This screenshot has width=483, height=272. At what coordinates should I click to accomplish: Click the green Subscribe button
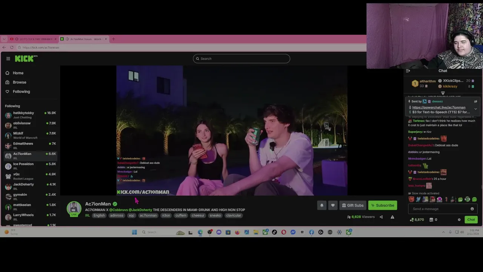click(383, 205)
